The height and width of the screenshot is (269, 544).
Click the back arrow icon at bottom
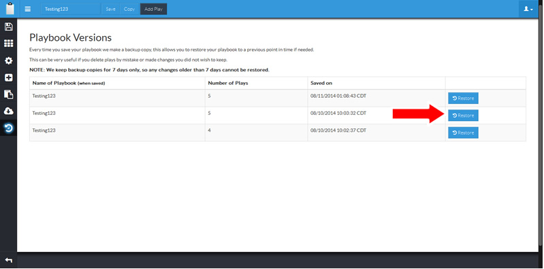(8, 260)
